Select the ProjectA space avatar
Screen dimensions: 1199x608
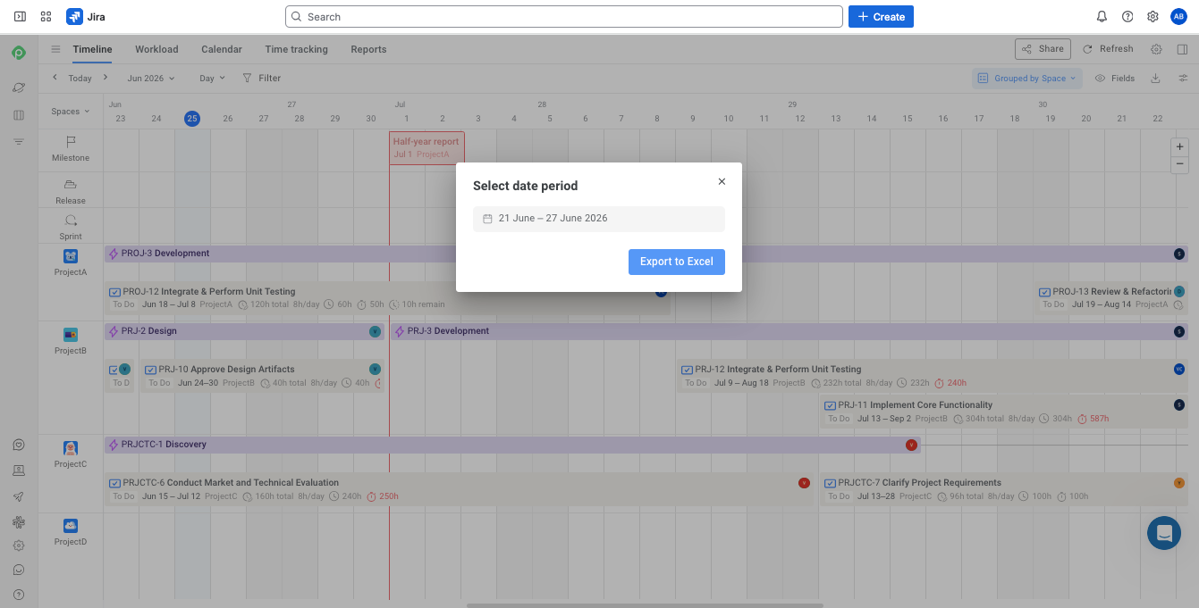[x=71, y=256]
